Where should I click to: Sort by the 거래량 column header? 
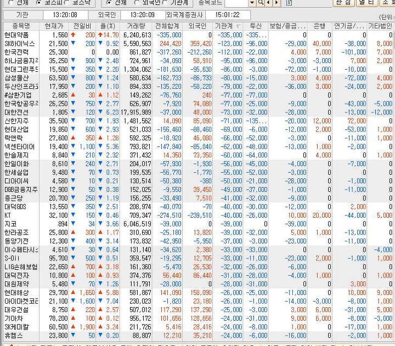[x=136, y=26]
